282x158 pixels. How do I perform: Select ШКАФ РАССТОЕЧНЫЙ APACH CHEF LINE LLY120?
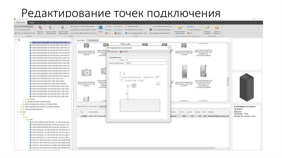click(48, 78)
